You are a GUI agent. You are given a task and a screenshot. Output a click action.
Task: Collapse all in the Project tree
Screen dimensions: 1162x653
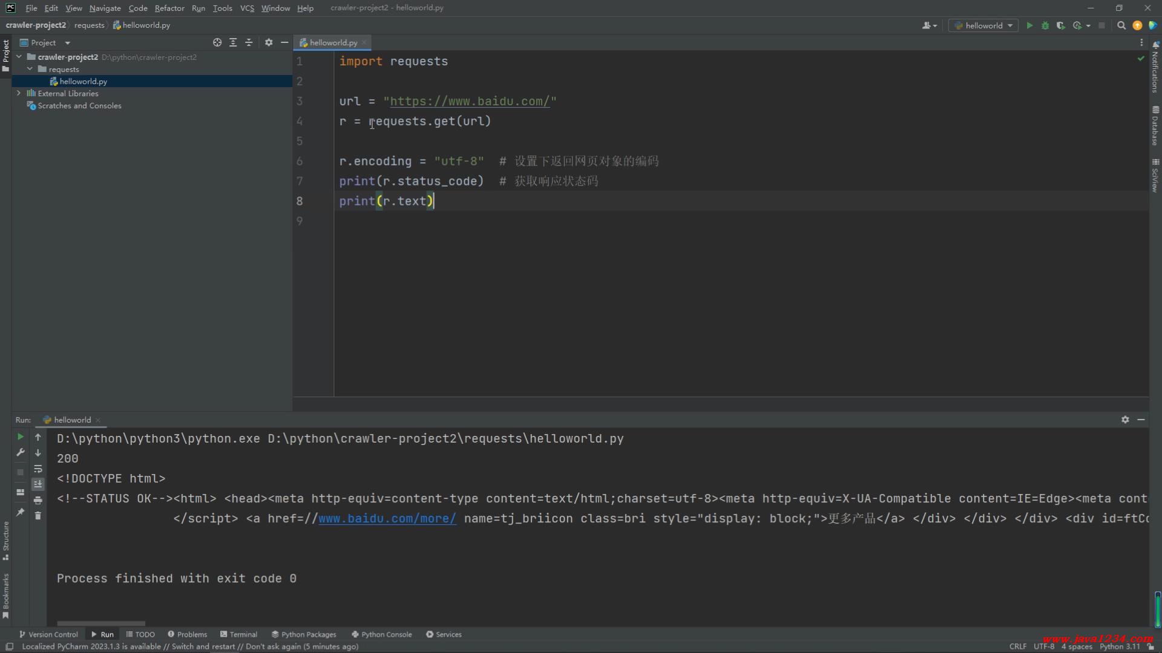249,42
